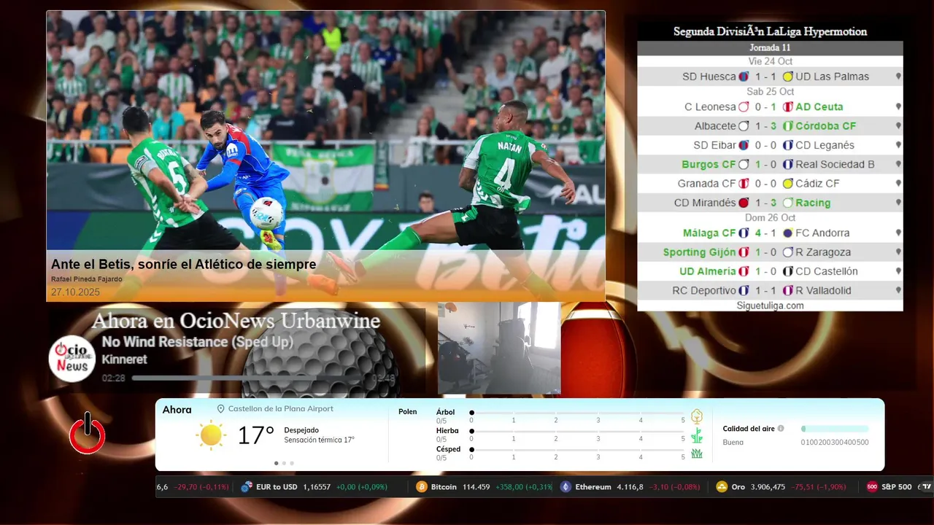Click the red power button icon
This screenshot has width=934, height=525.
point(88,433)
